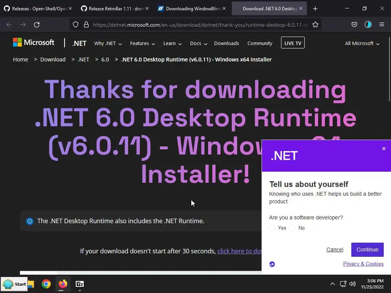This screenshot has height=293, width=391.
Task: Open the Privacy & Cookies link
Action: [364, 264]
